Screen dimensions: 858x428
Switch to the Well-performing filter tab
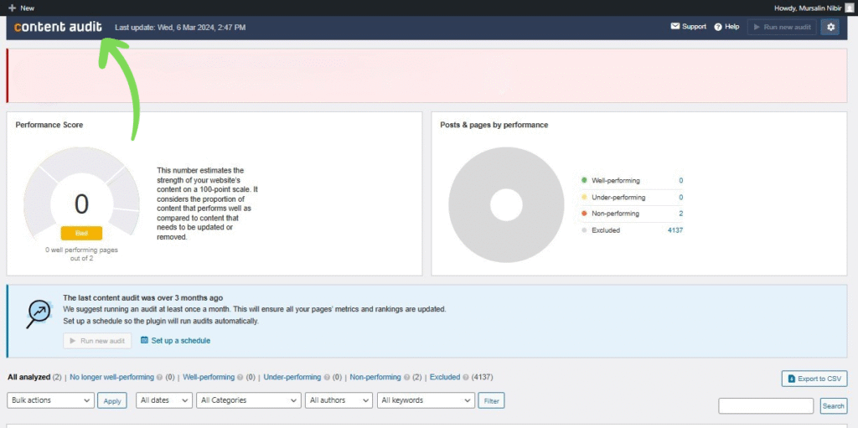pyautogui.click(x=209, y=377)
